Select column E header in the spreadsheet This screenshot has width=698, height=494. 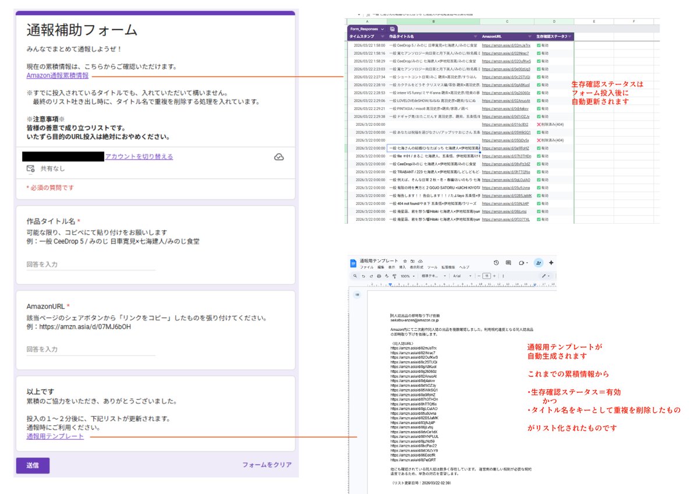point(594,22)
